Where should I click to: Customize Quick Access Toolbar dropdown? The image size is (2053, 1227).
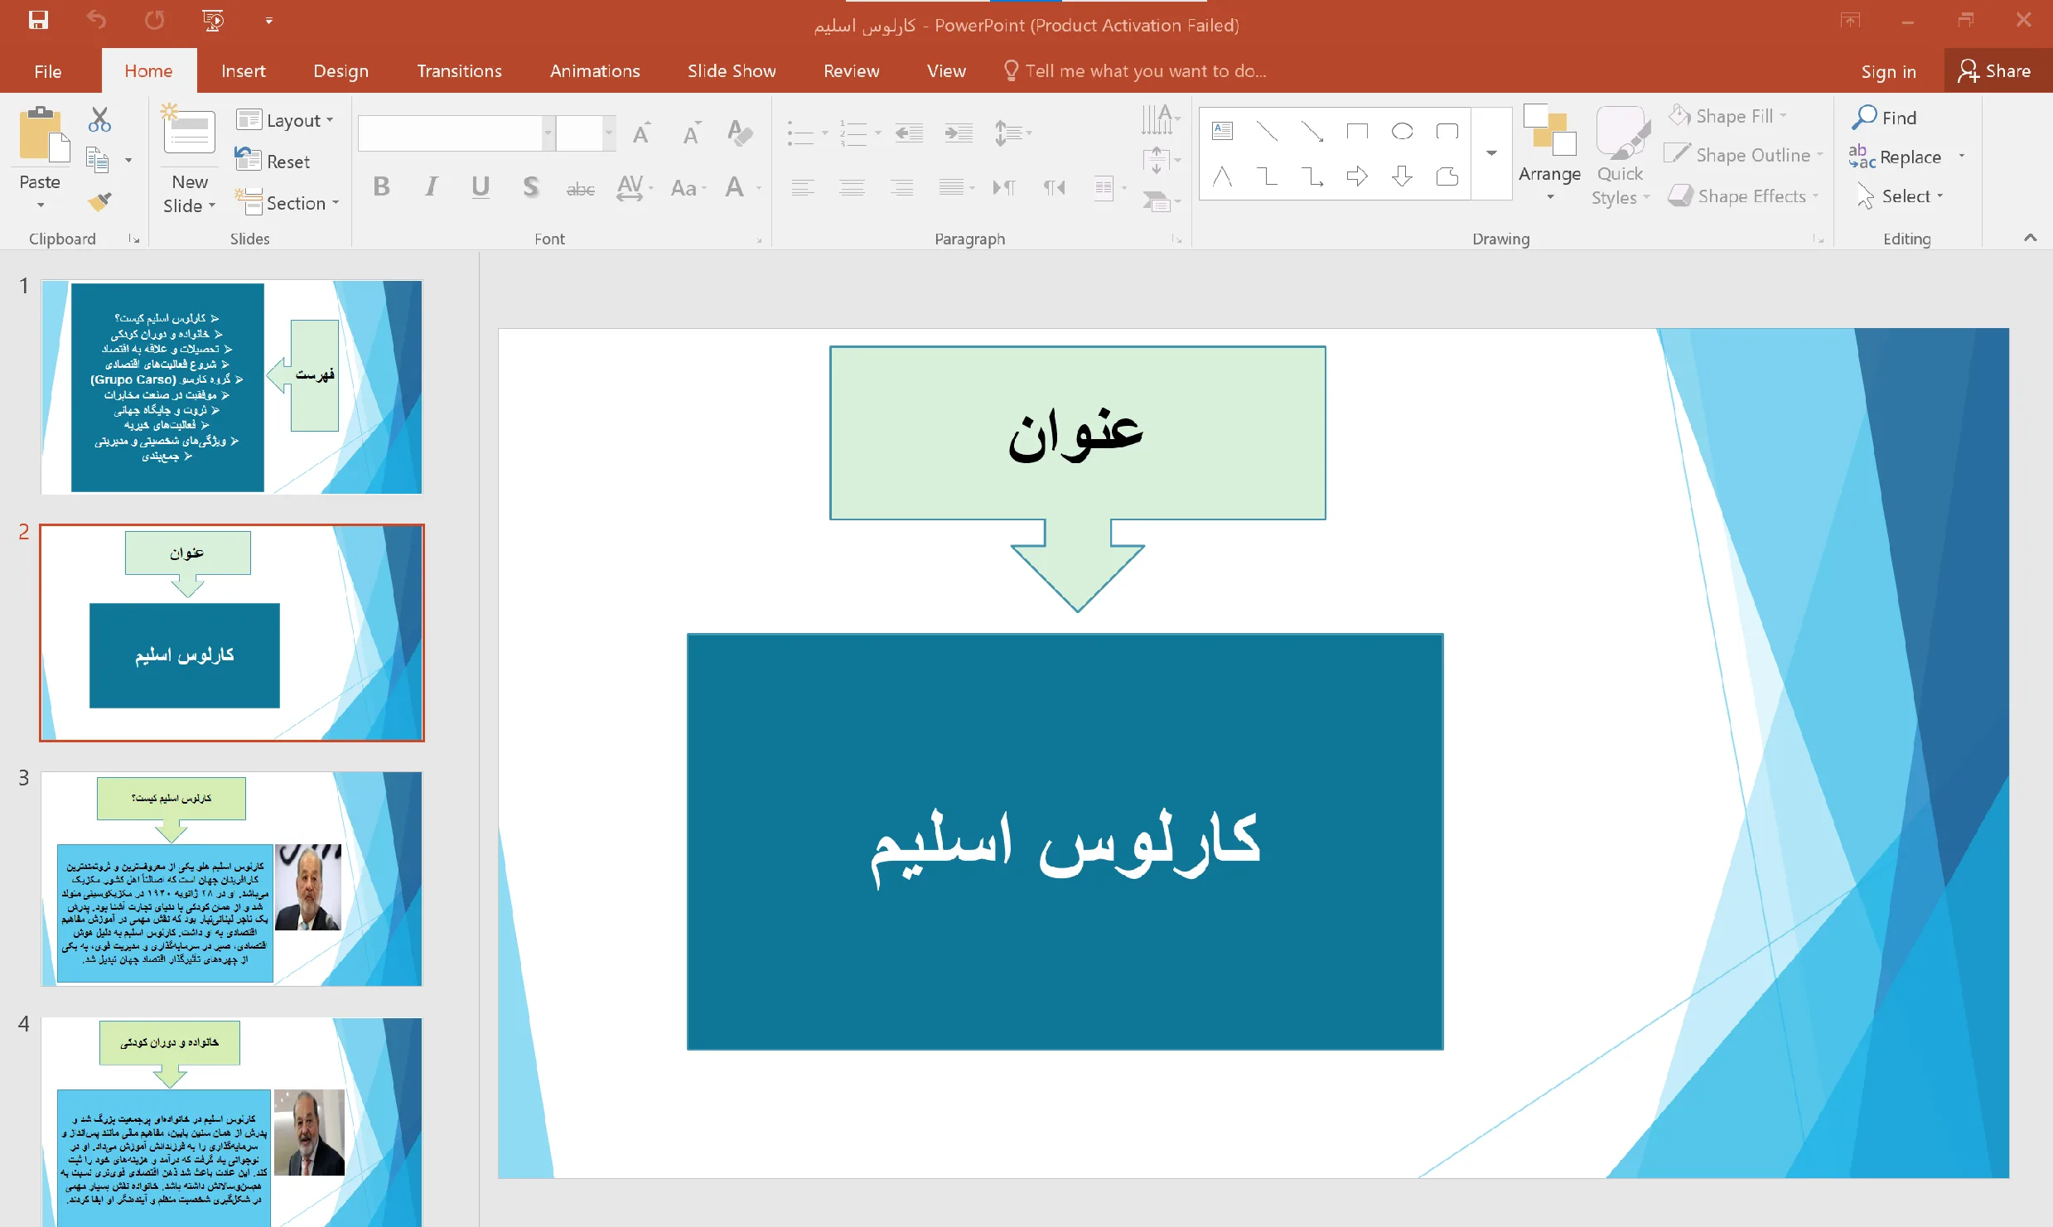(268, 20)
